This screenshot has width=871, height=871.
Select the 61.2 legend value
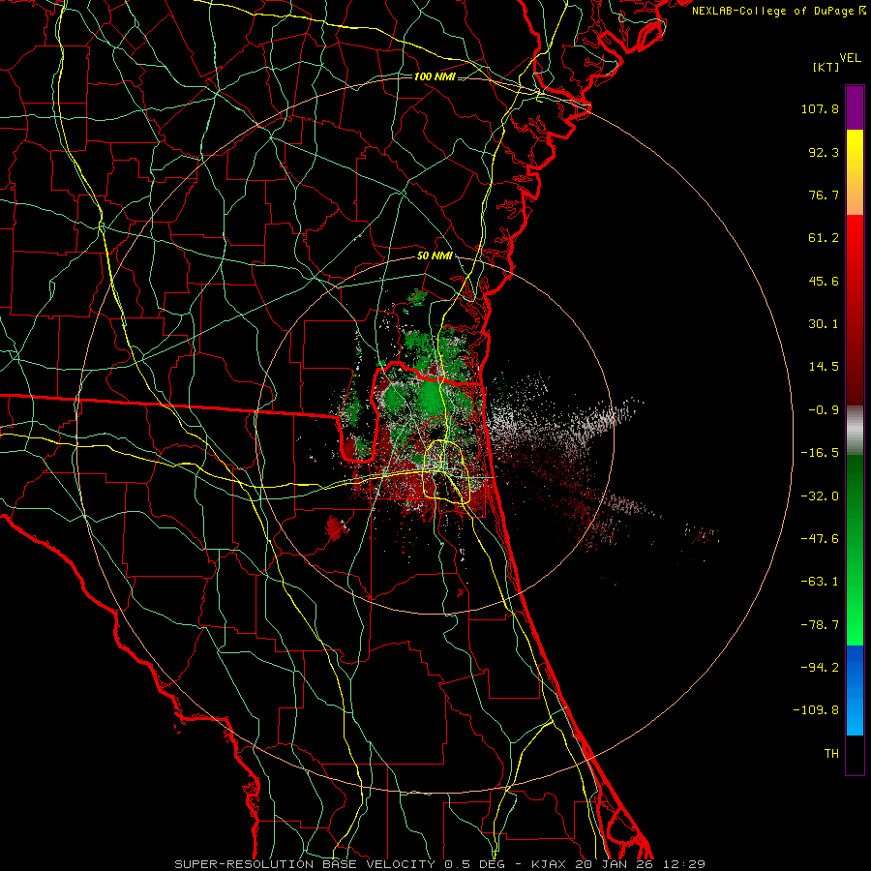pos(824,238)
